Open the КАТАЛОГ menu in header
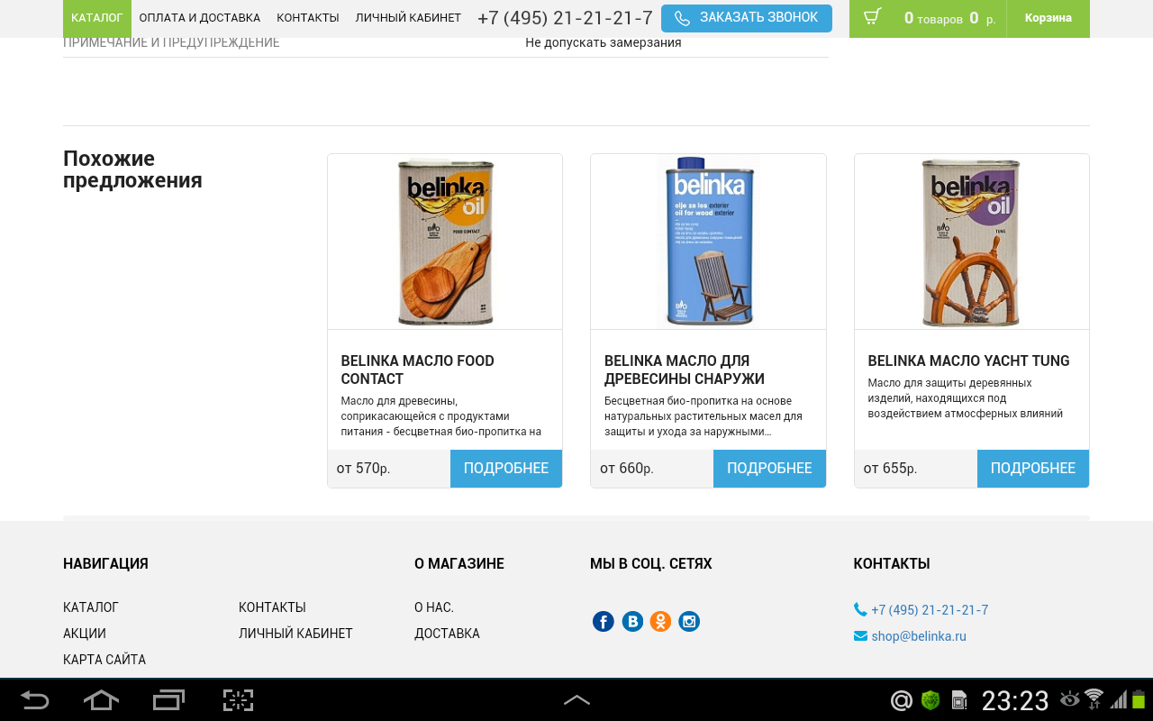 pos(97,18)
